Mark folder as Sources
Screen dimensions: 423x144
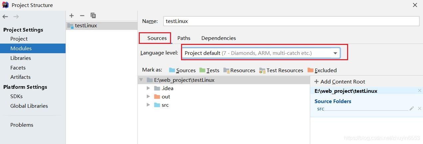pyautogui.click(x=182, y=70)
